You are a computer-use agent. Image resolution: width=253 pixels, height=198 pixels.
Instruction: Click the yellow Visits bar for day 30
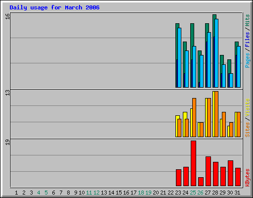click(x=229, y=131)
